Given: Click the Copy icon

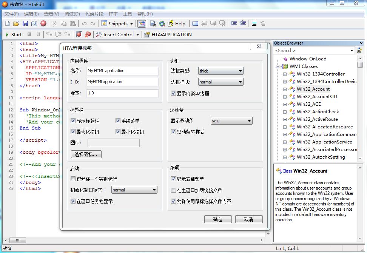Looking at the screenshot, I should tap(63, 23).
